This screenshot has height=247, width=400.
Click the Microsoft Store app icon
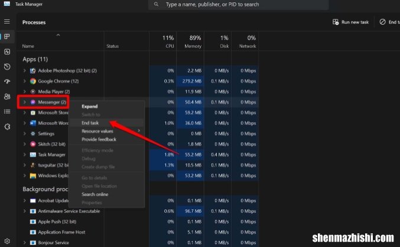point(33,113)
